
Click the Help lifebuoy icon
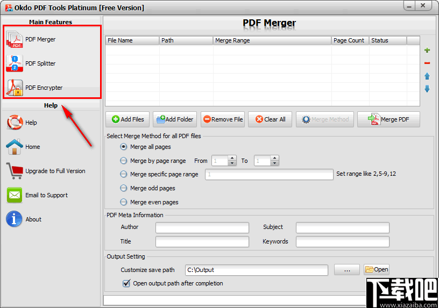15,123
